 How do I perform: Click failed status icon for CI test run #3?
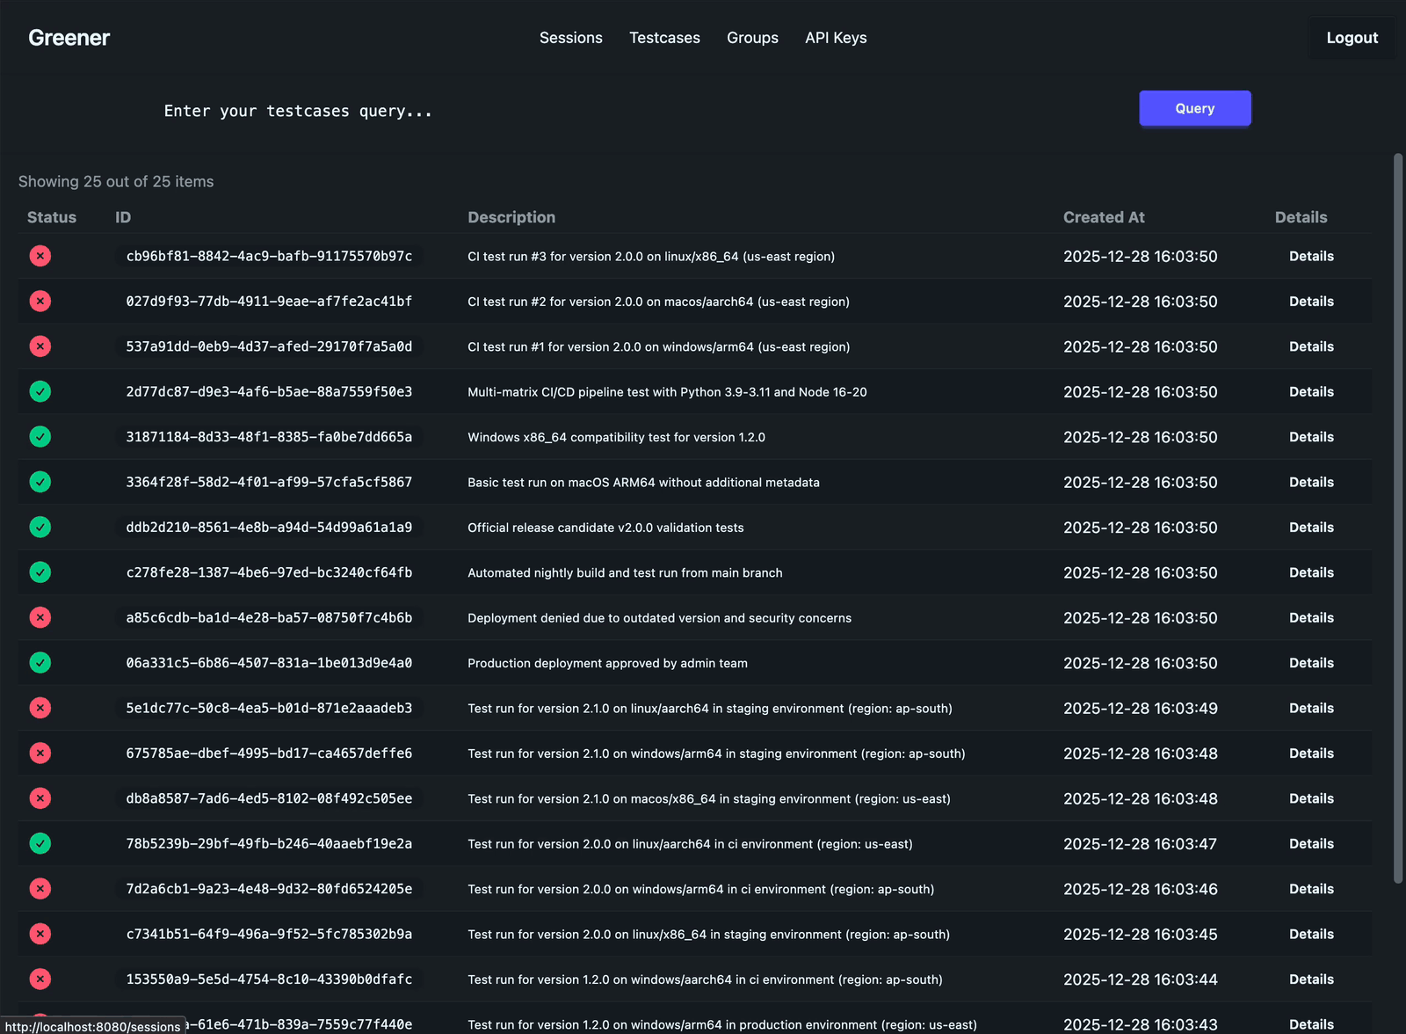[x=40, y=256]
